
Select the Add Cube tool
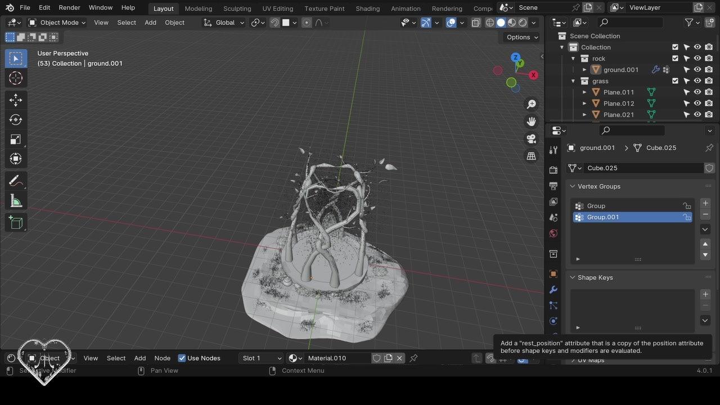coord(16,223)
